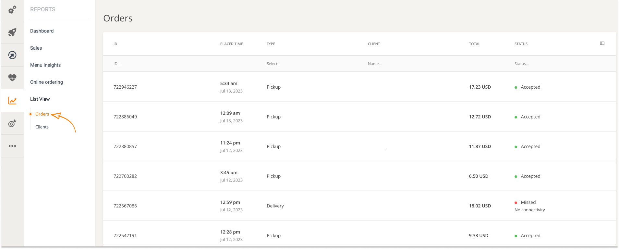Open the Clients list link

click(x=42, y=127)
